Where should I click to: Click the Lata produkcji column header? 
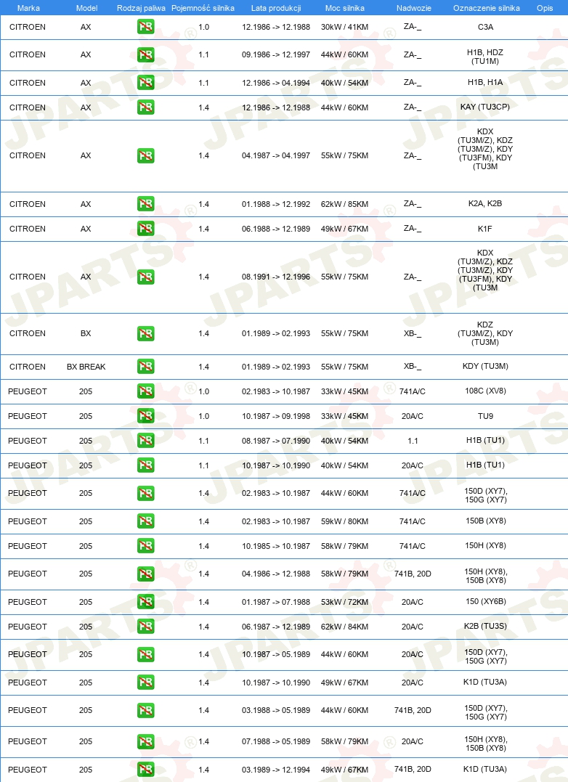pyautogui.click(x=276, y=8)
